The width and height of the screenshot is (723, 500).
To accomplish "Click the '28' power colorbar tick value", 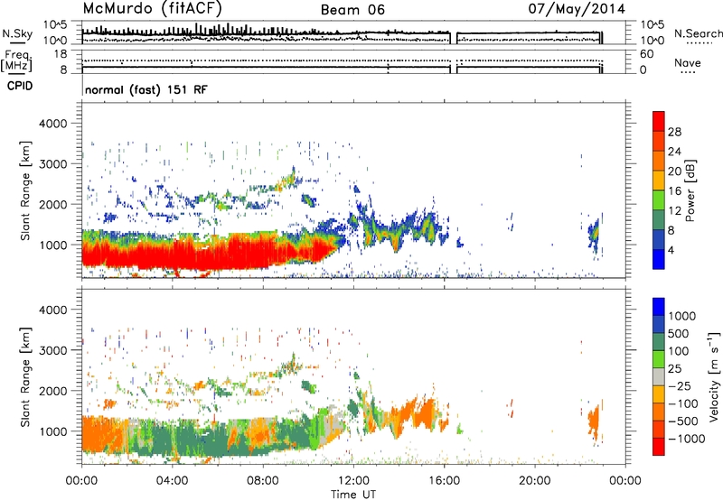I will tap(674, 132).
